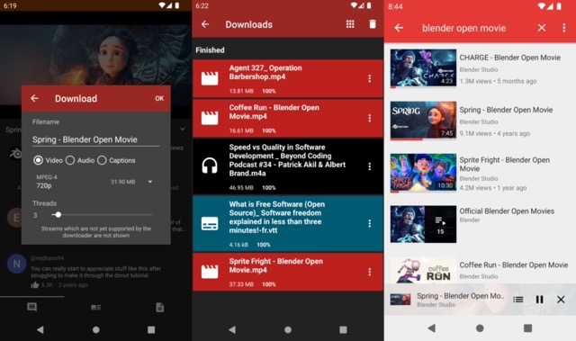
Task: Expand mini player title Spring - Blender Open Mo..
Action: coord(461,296)
